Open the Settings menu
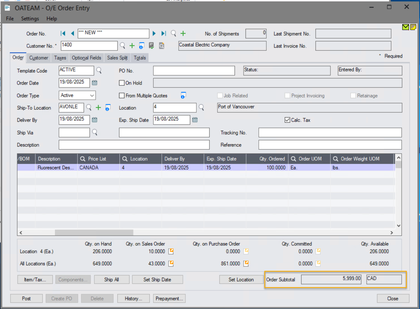Viewport: 420px width, 309px height. point(30,19)
